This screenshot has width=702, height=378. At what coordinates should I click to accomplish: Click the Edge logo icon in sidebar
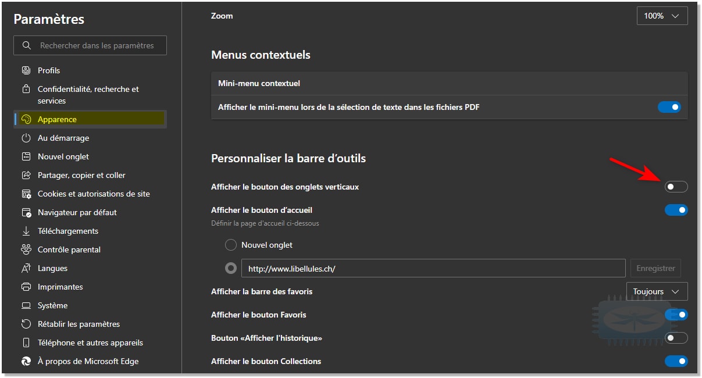(26, 361)
